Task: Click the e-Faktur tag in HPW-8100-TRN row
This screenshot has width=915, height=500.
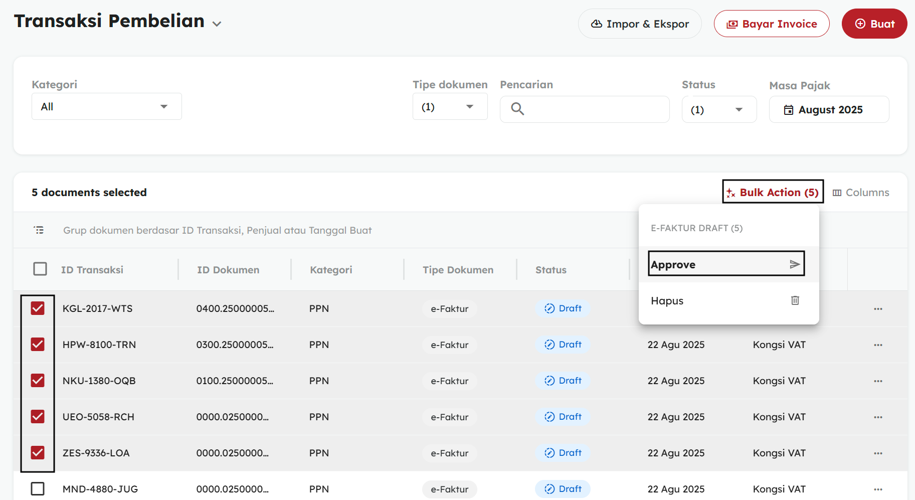Action: coord(450,345)
